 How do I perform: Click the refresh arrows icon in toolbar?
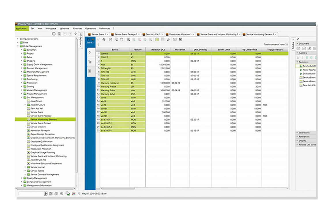click(104, 39)
